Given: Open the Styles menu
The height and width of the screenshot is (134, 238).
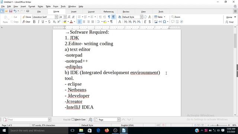Looking at the screenshot, I should [40, 6].
